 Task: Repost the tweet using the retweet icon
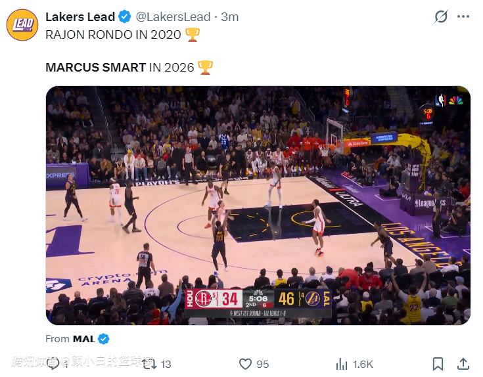pos(150,363)
